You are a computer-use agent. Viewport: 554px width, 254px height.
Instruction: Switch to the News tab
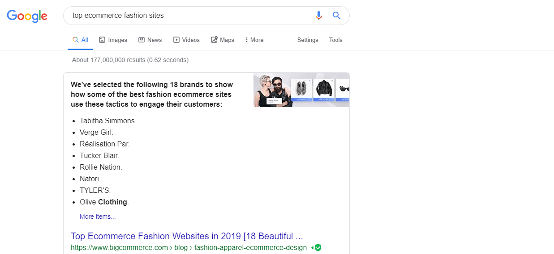click(x=150, y=40)
